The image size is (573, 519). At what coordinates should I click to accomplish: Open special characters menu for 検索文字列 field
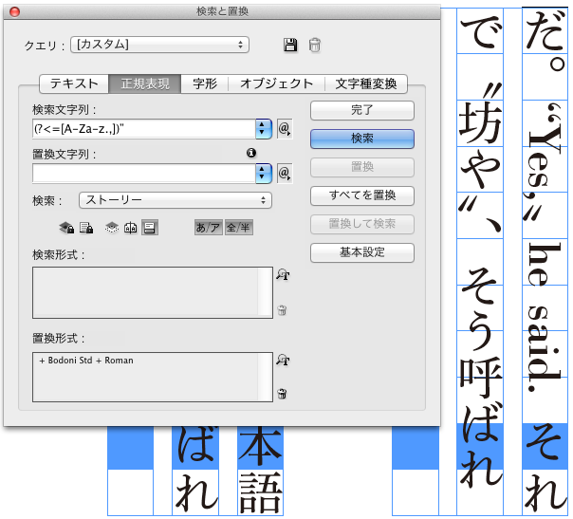285,129
